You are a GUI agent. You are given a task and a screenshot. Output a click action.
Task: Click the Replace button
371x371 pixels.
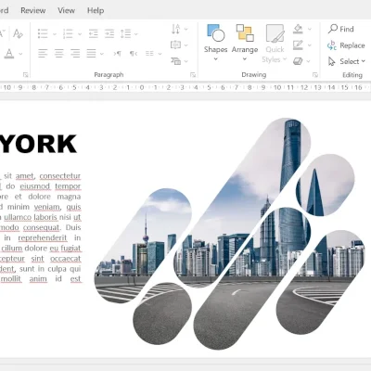[x=346, y=45]
